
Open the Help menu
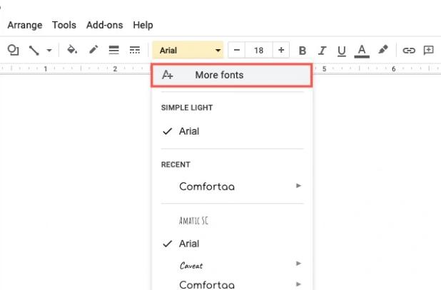(x=143, y=25)
